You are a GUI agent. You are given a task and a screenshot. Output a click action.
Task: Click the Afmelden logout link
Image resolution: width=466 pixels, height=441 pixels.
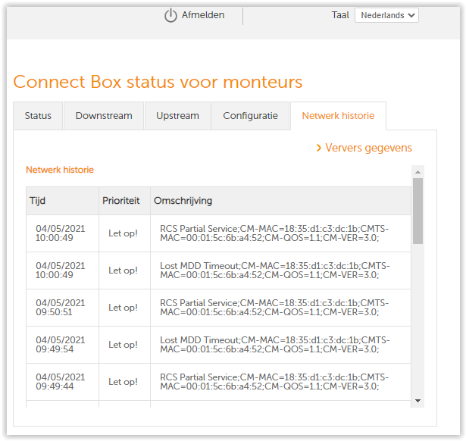coord(203,15)
